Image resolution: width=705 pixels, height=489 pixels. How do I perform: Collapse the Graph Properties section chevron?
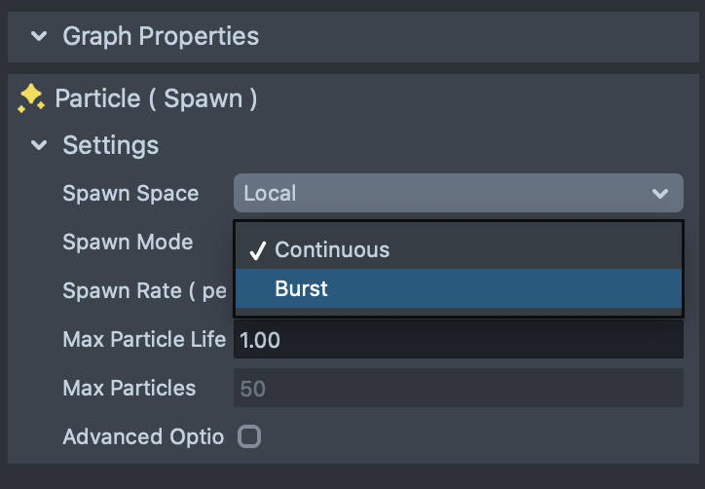[x=39, y=37]
